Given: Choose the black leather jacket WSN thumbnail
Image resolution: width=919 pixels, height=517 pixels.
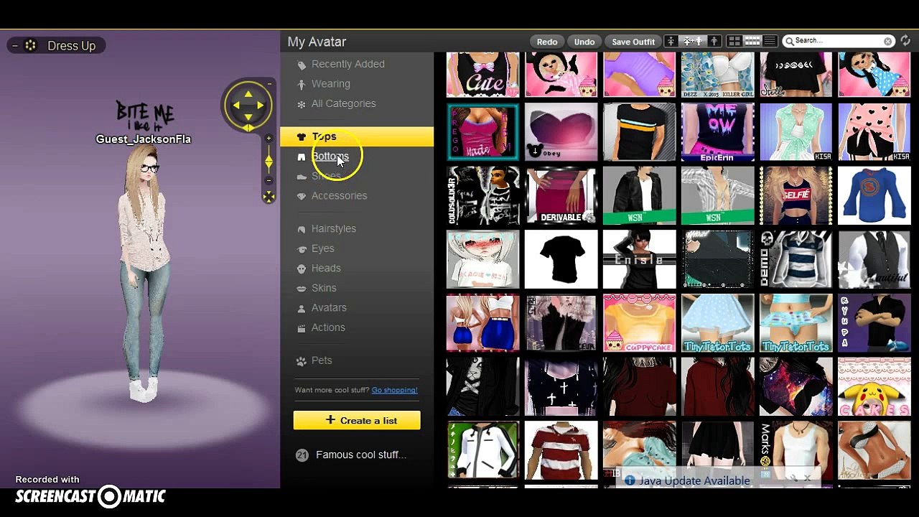Looking at the screenshot, I should point(639,195).
